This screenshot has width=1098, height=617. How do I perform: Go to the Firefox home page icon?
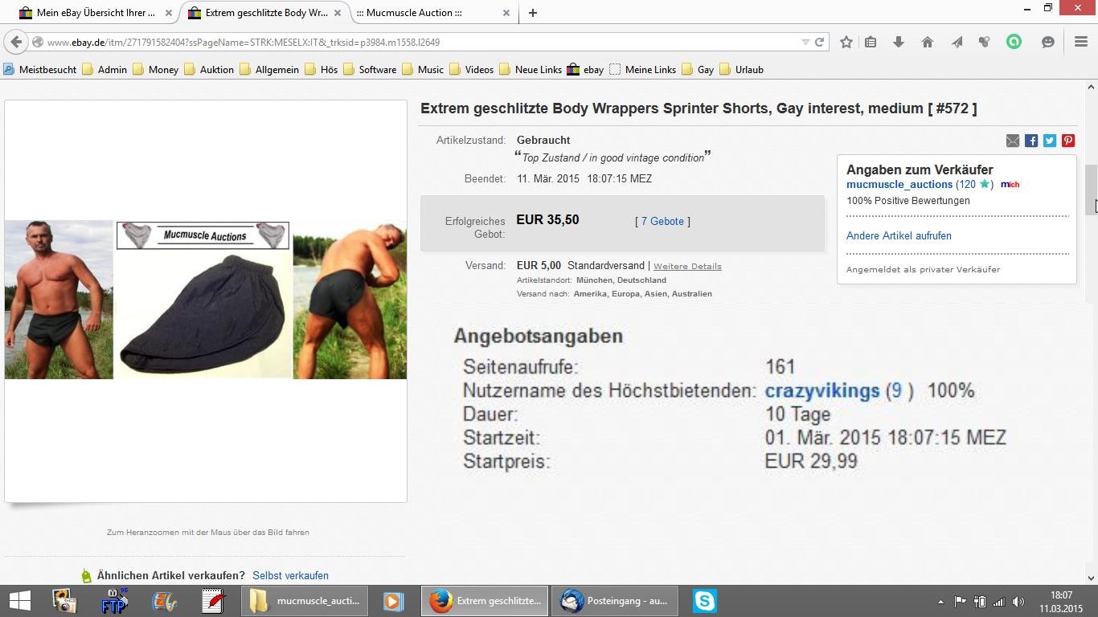tap(927, 42)
